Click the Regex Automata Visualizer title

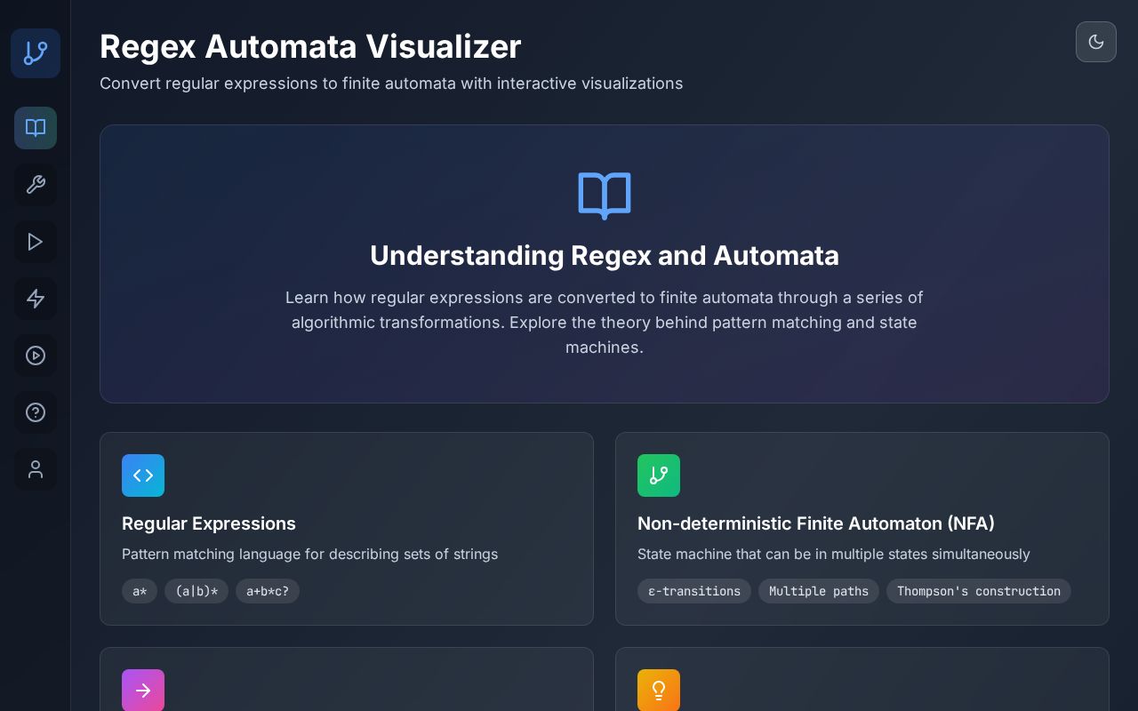(x=310, y=46)
